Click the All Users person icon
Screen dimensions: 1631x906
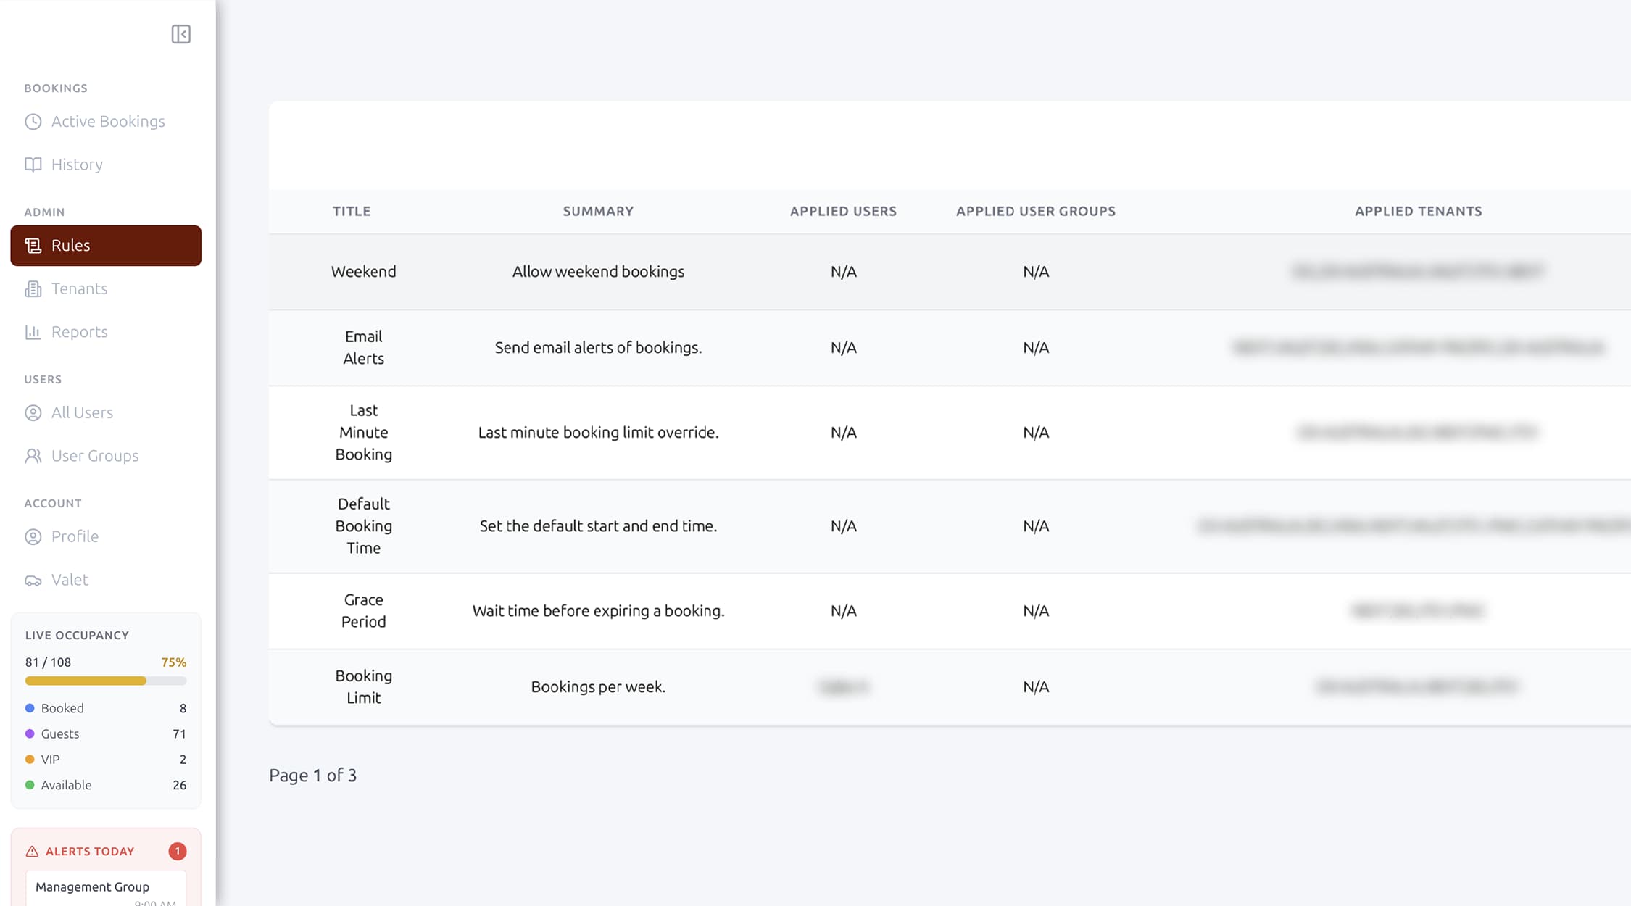click(33, 412)
